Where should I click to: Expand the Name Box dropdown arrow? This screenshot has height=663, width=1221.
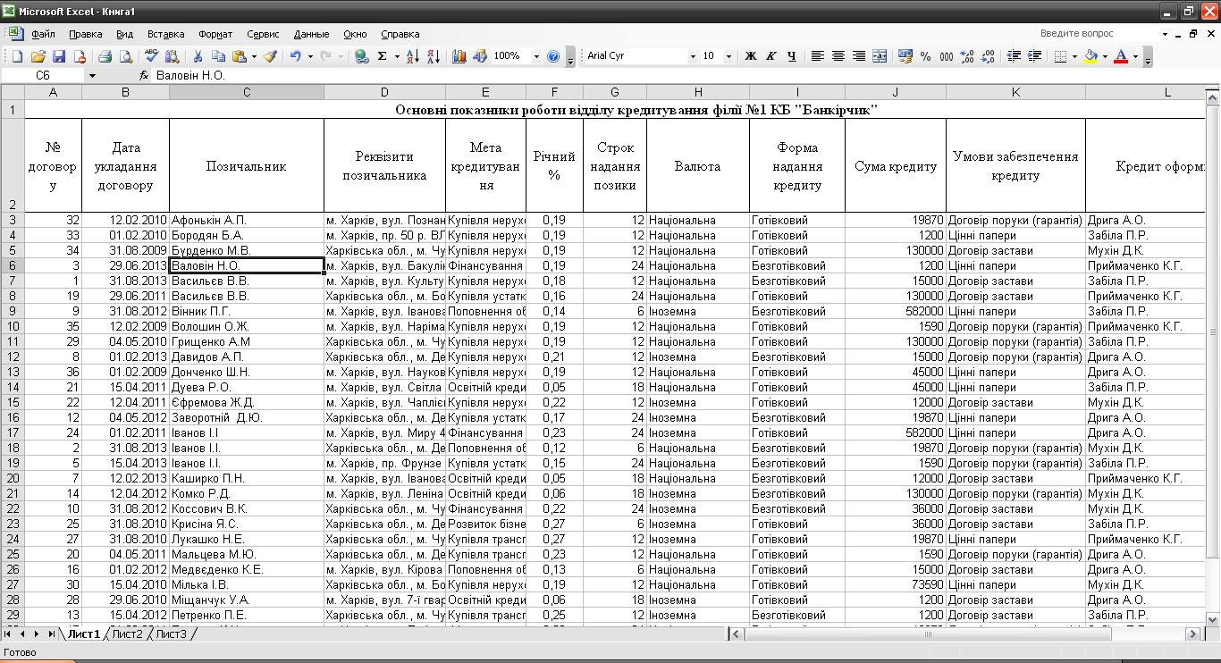tap(91, 76)
